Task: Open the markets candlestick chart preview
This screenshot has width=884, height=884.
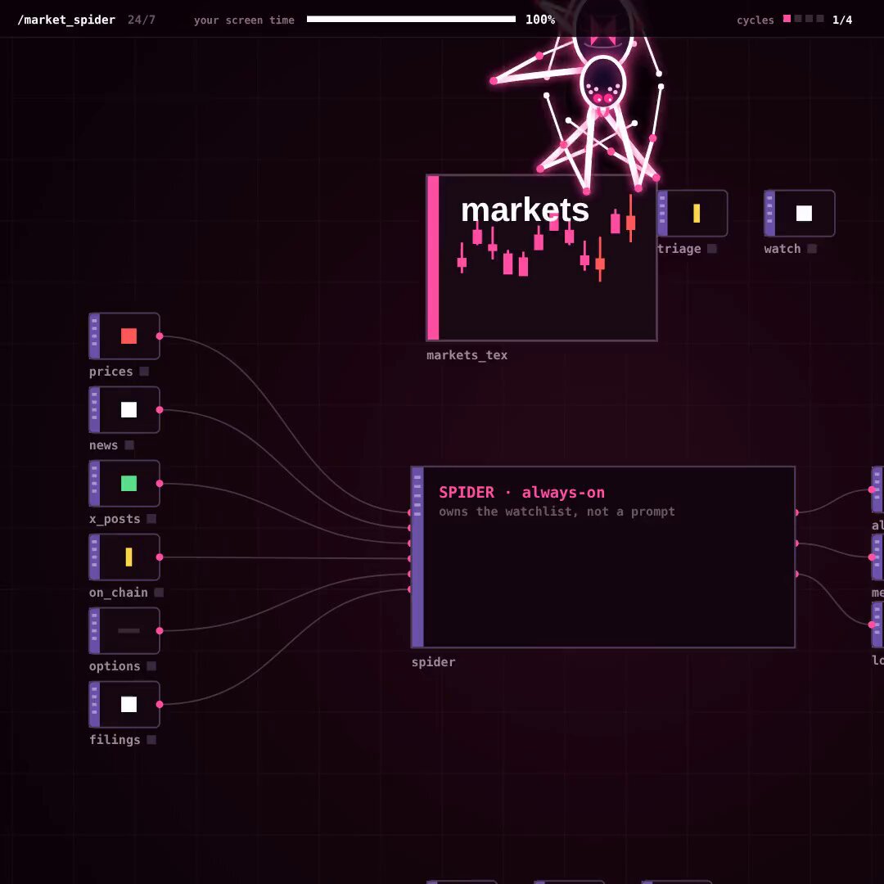Action: point(542,258)
